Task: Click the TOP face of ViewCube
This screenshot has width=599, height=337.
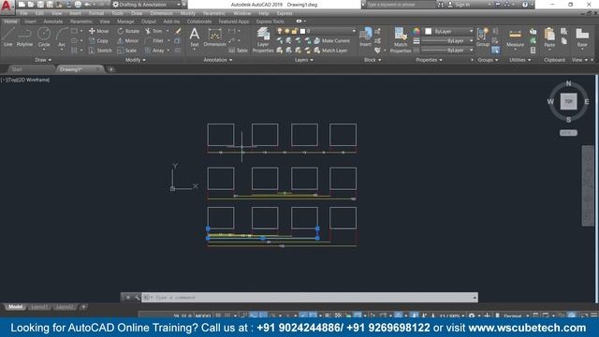Action: 568,101
